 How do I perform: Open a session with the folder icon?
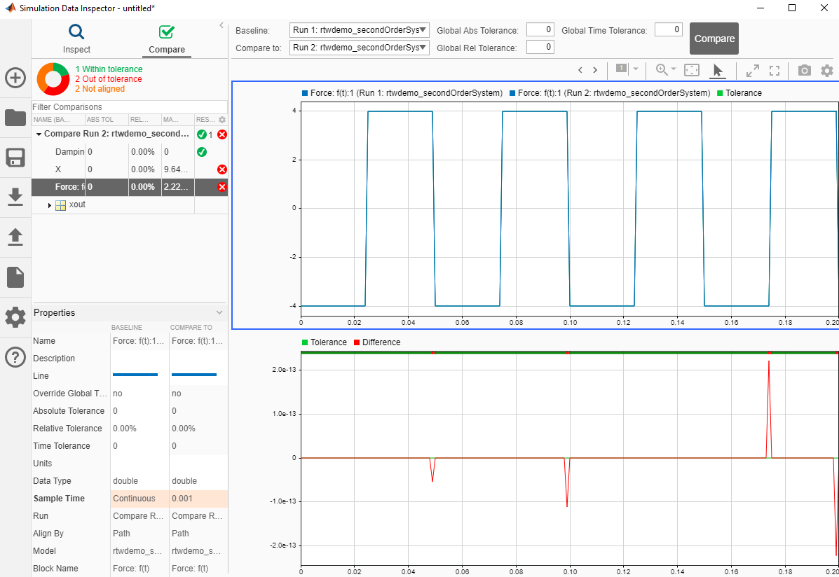coord(15,118)
